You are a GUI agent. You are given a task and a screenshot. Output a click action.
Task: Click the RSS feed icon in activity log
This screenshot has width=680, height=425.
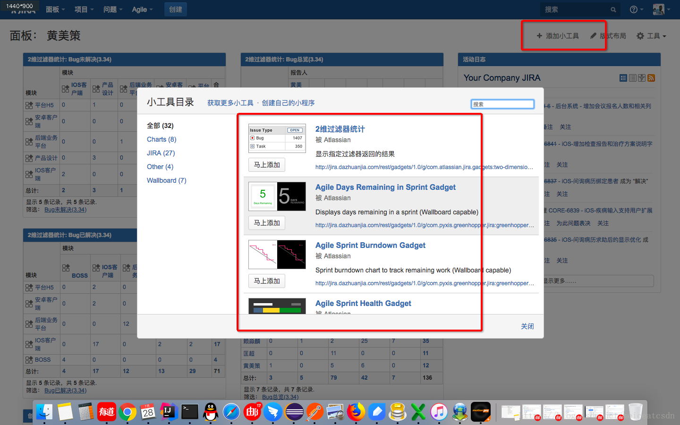pos(651,78)
